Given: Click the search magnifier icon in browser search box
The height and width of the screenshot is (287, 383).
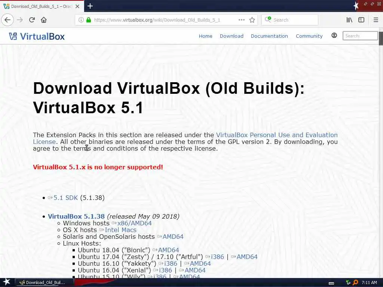Looking at the screenshot, I should [x=268, y=19].
